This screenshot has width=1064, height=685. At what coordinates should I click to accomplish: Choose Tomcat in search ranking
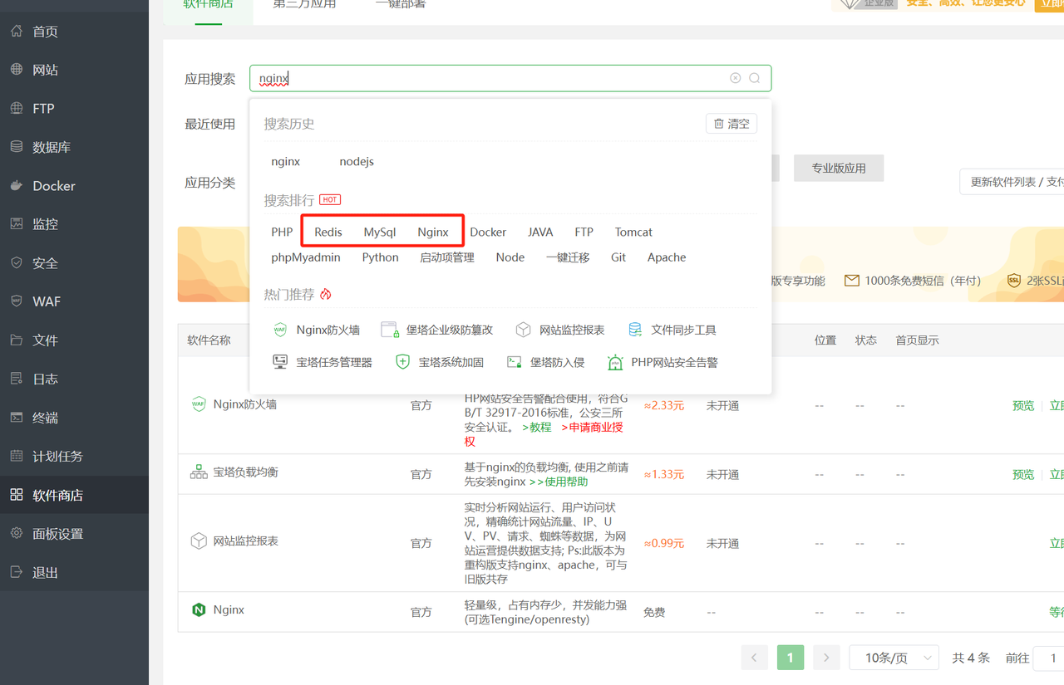(x=633, y=232)
